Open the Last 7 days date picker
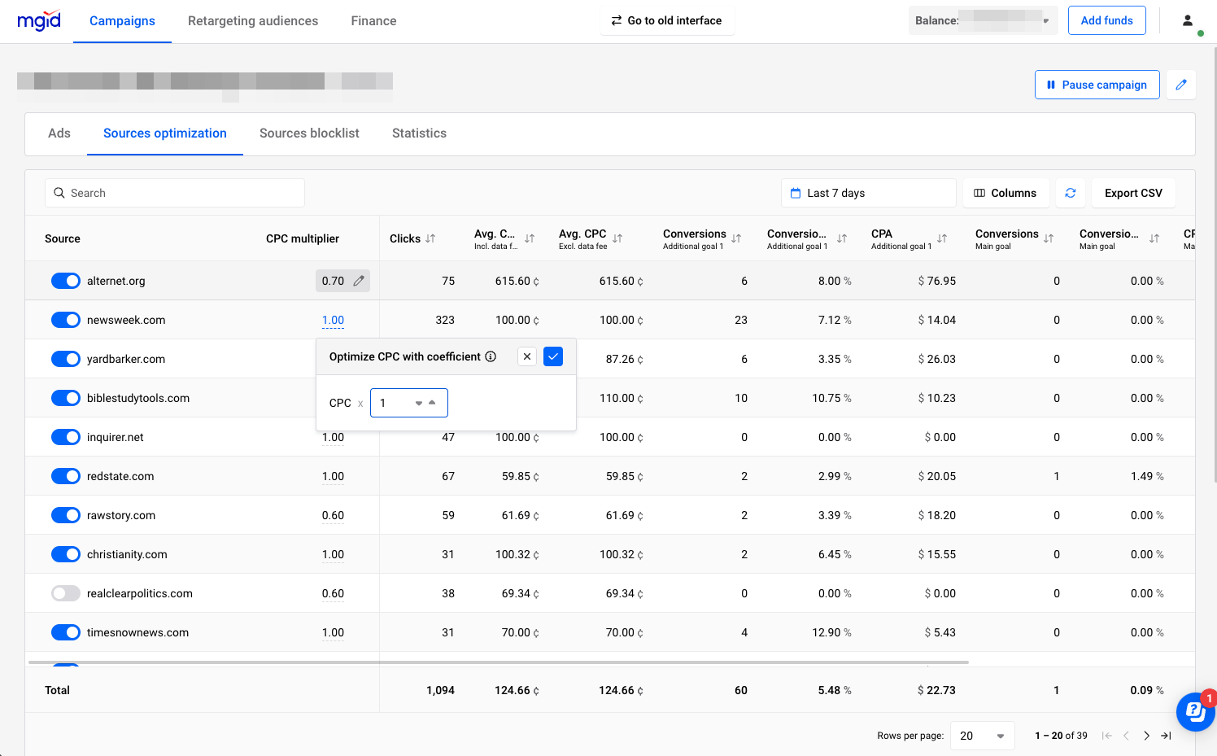 point(868,193)
